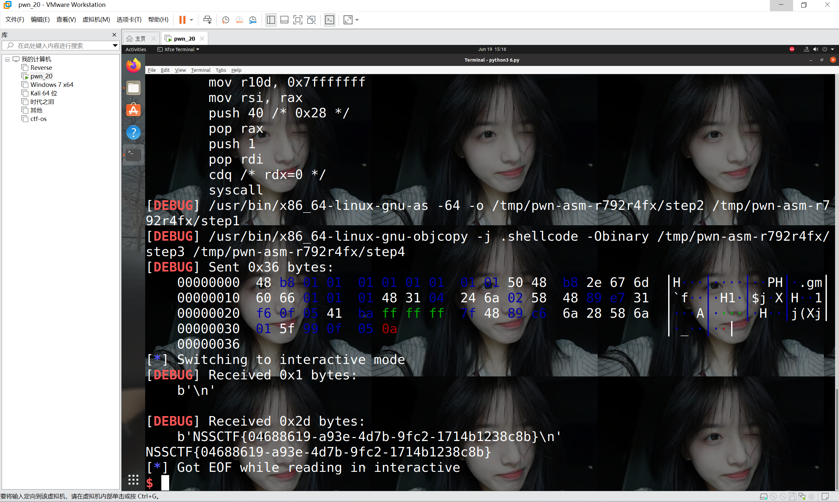The width and height of the screenshot is (839, 502).
Task: Open the library search filter dropdown
Action: point(115,46)
